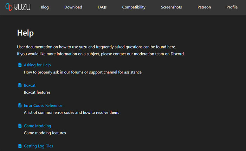
Task: Click the document icon next to Boxcat
Action: coord(20,85)
